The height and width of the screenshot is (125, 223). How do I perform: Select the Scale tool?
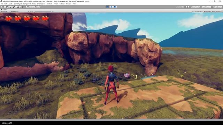coord(14,7)
